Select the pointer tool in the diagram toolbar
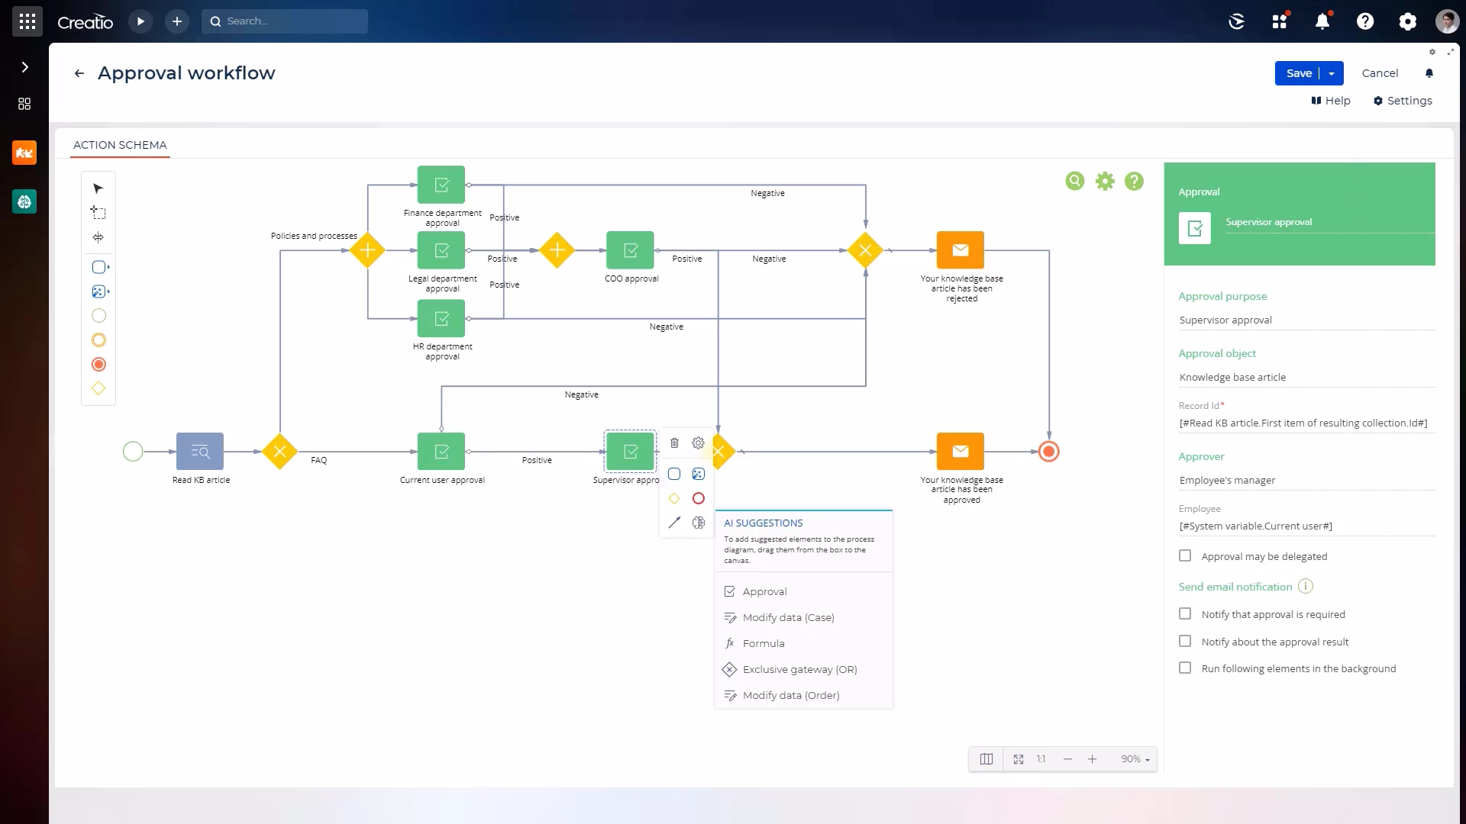 tap(98, 188)
